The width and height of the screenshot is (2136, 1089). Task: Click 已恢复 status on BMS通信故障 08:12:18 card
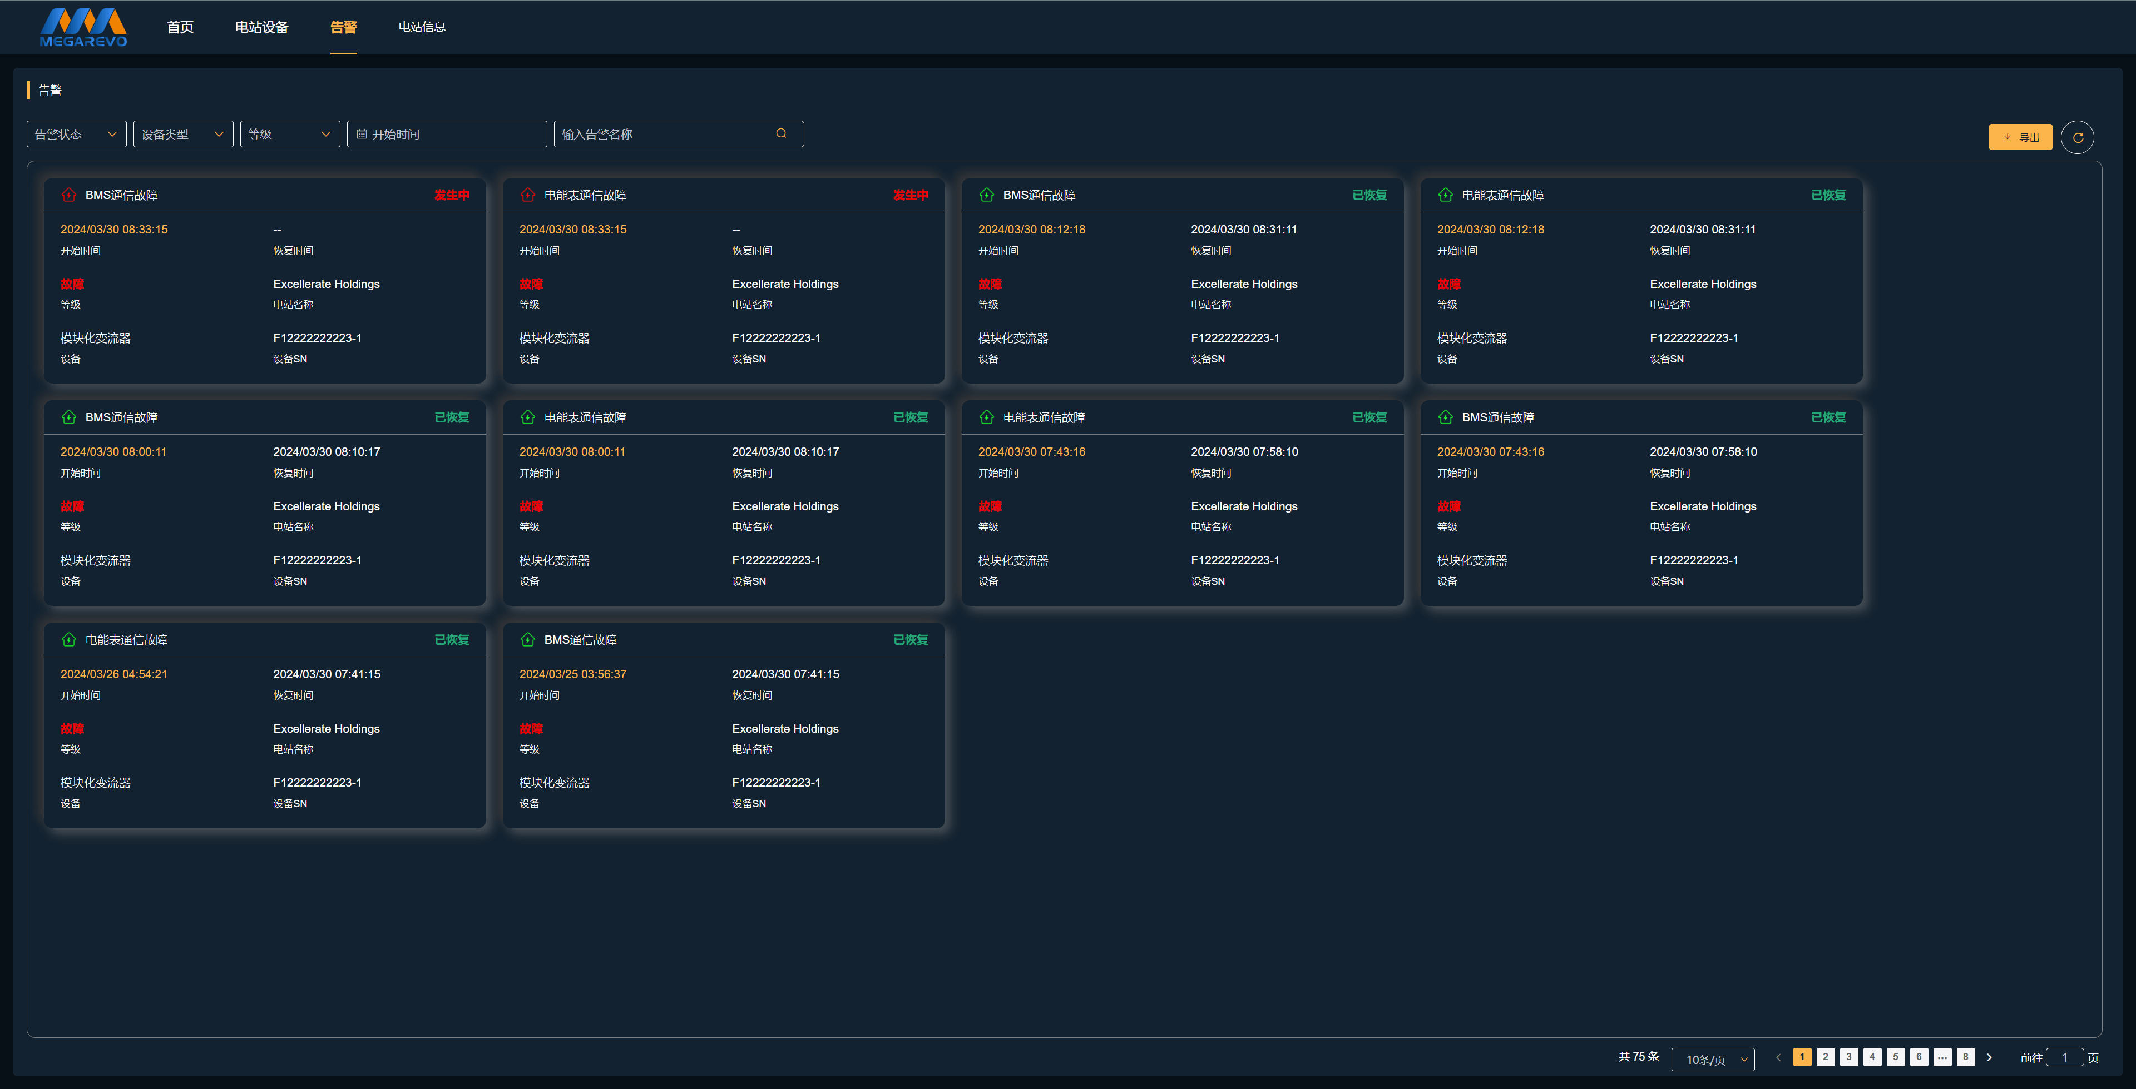[x=1369, y=195]
